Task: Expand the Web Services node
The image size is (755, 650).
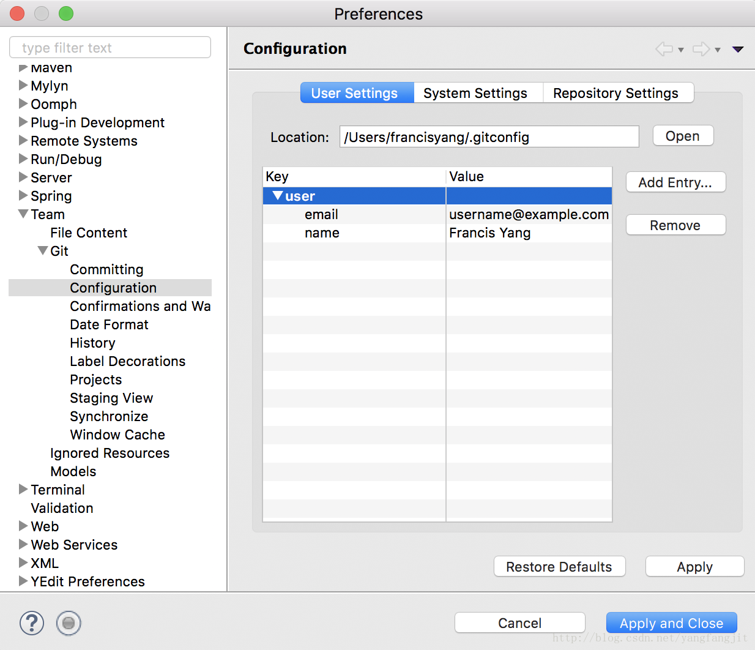Action: [23, 545]
